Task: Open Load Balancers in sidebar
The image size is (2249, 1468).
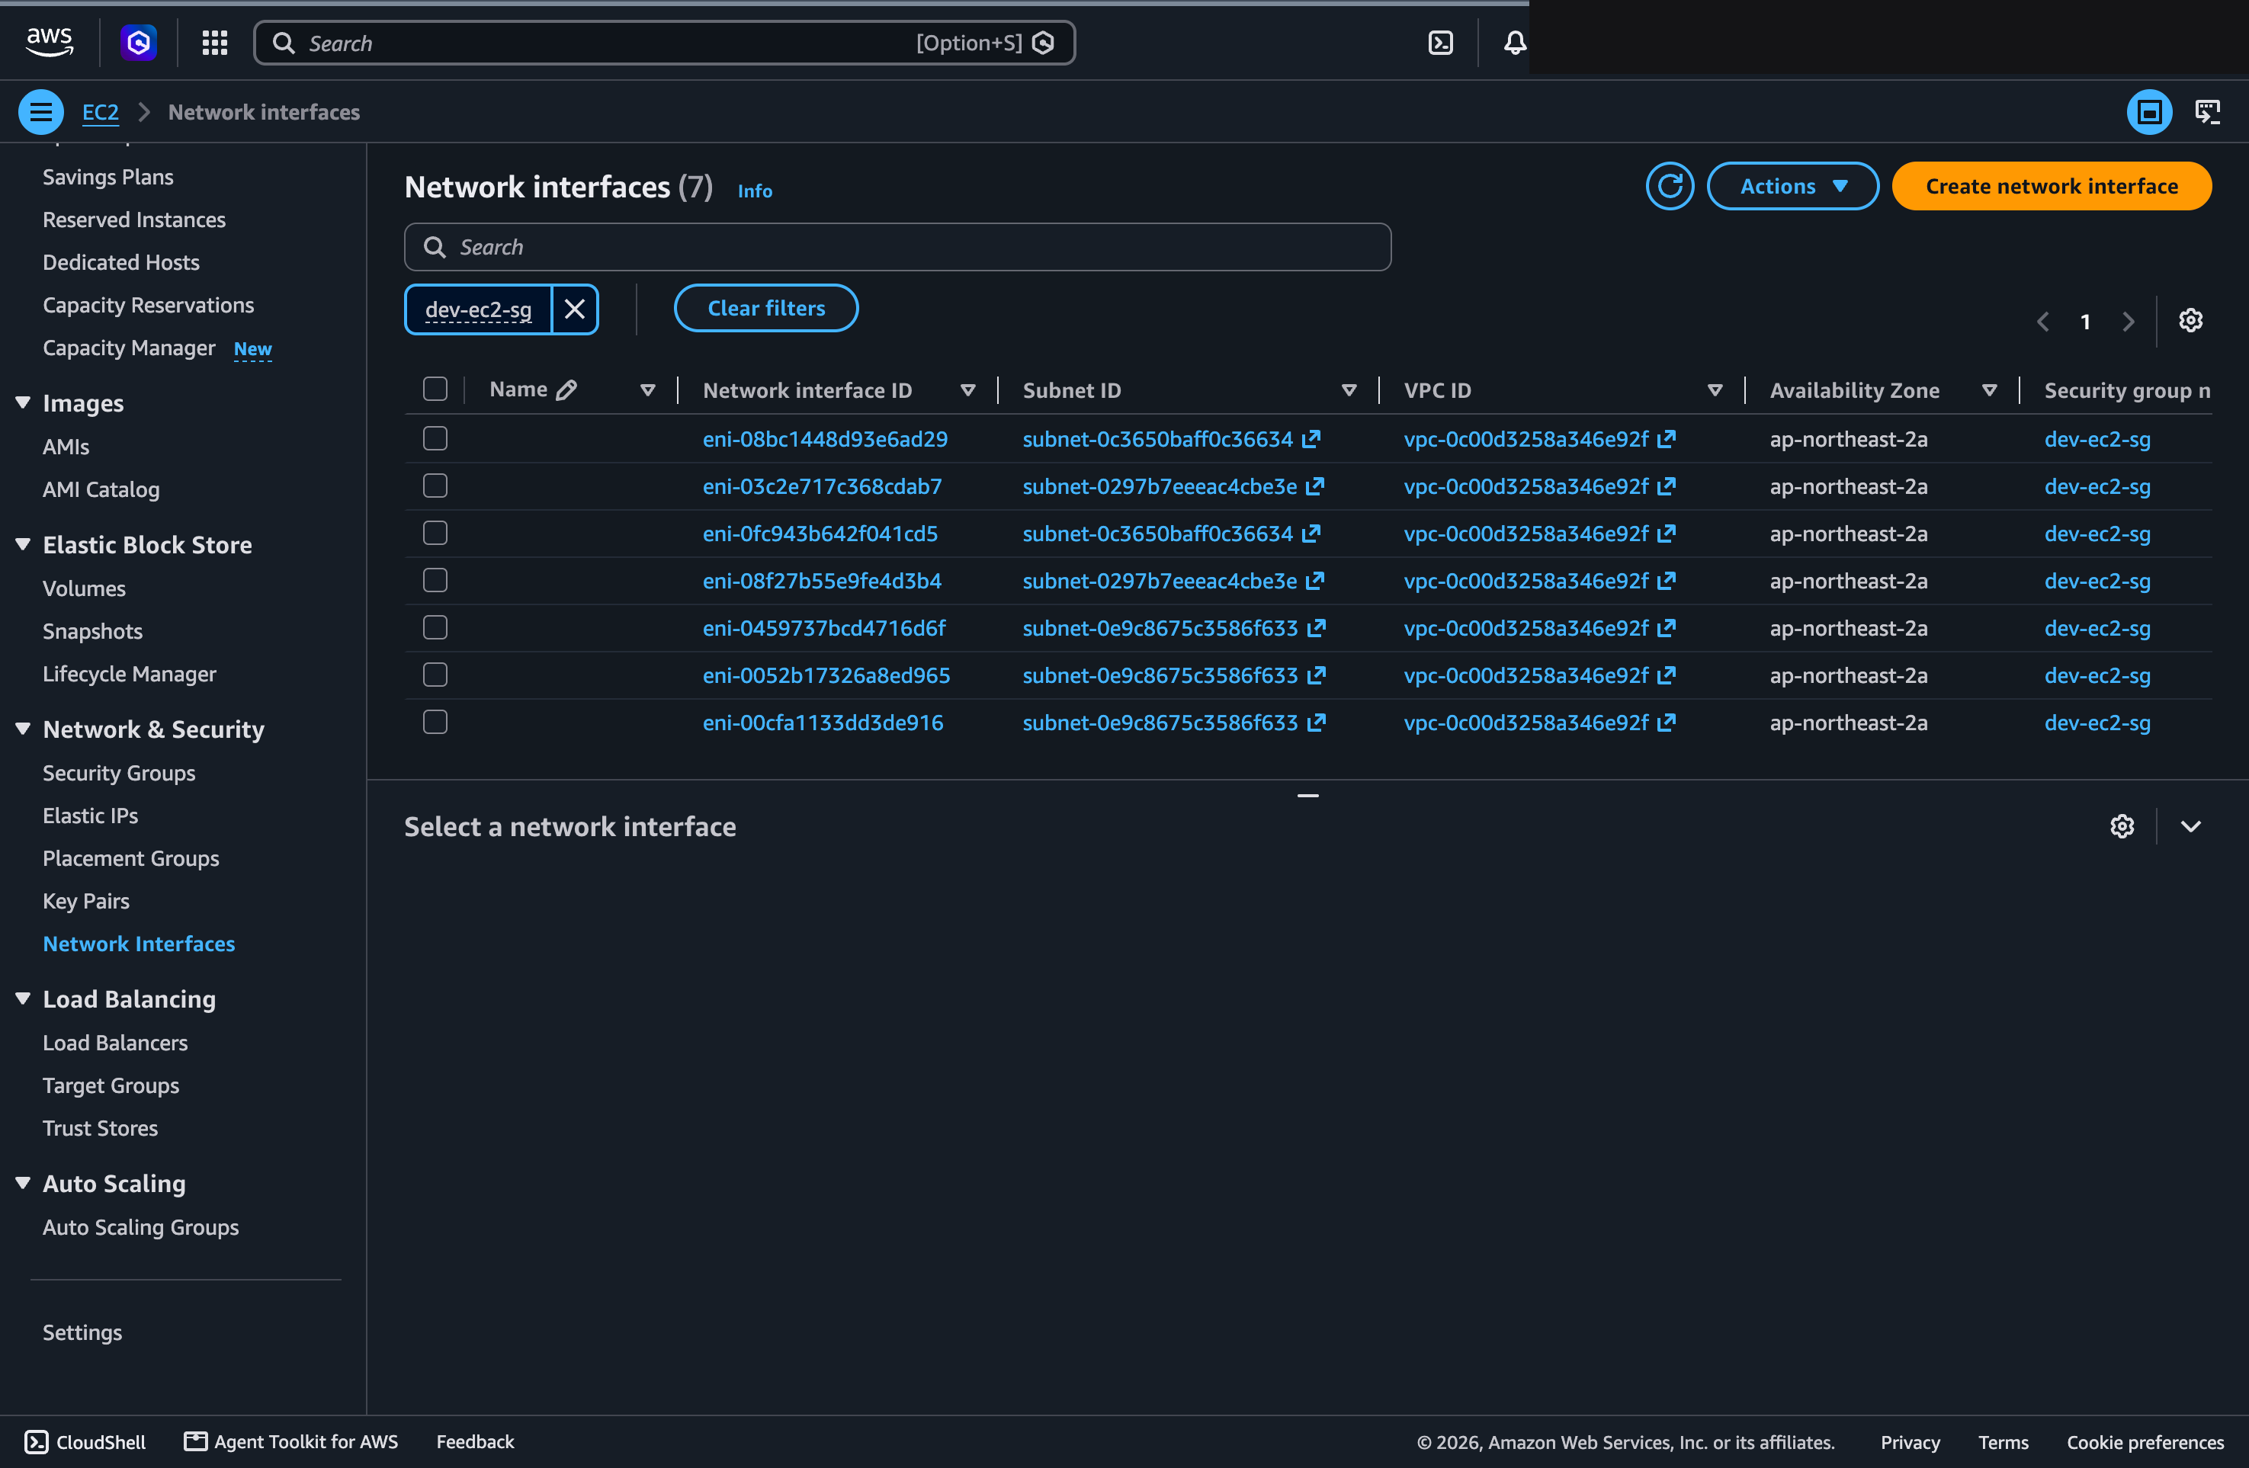Action: tap(115, 1043)
